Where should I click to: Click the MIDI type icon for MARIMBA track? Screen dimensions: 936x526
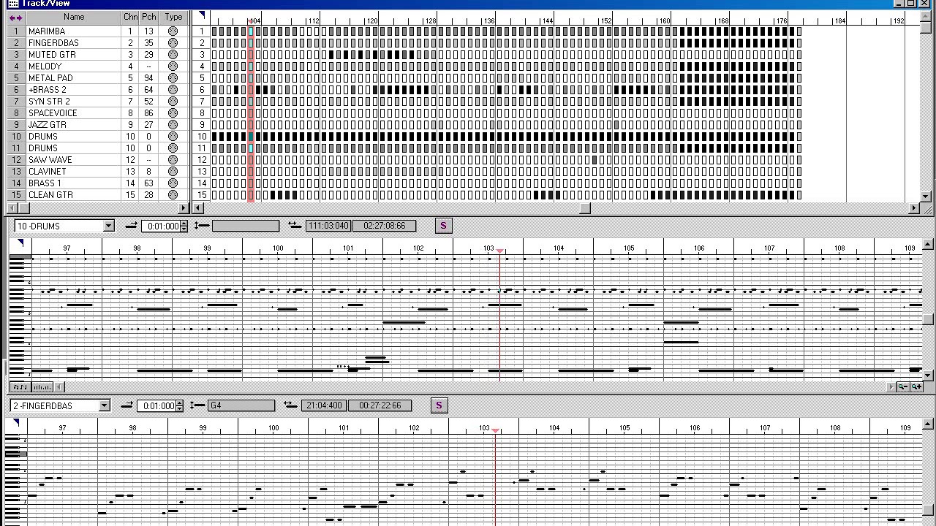tap(173, 31)
